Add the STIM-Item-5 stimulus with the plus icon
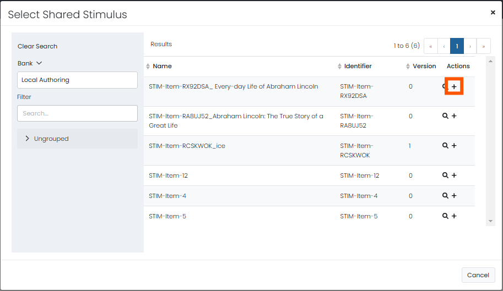Image resolution: width=503 pixels, height=291 pixels. click(x=454, y=216)
